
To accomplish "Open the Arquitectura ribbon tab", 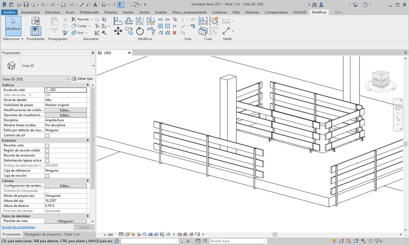I will point(30,12).
